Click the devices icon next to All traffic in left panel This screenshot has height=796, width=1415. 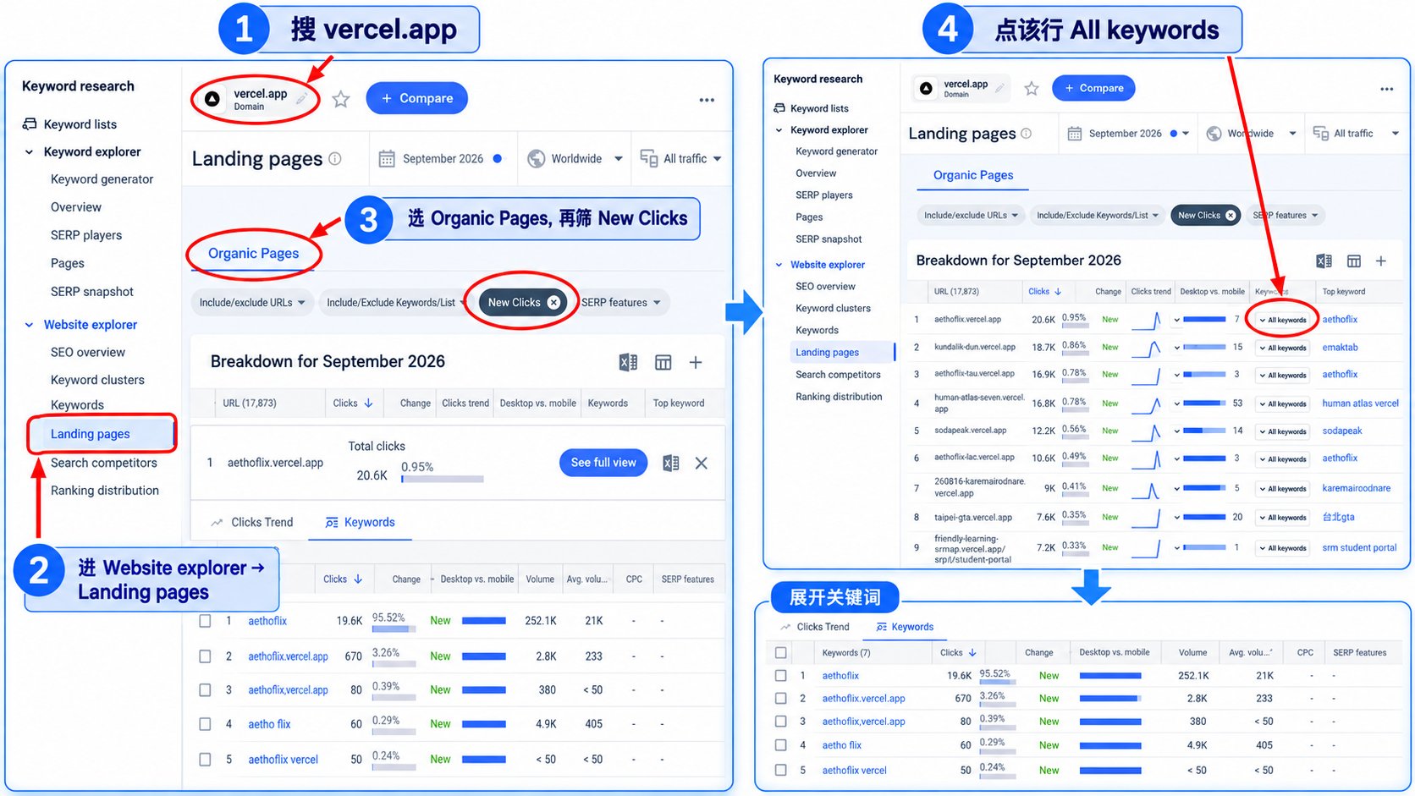(x=649, y=158)
